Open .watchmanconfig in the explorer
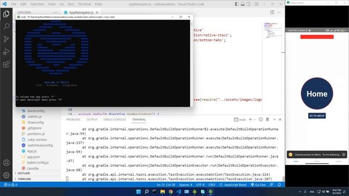This screenshot has height=196, width=349. point(40,145)
